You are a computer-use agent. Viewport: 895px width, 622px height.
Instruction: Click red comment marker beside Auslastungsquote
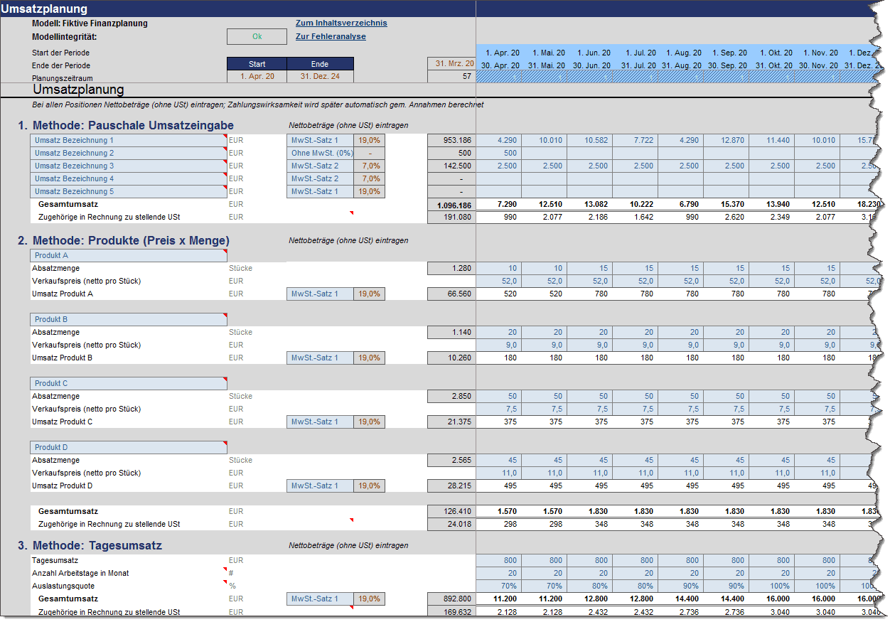tap(225, 582)
